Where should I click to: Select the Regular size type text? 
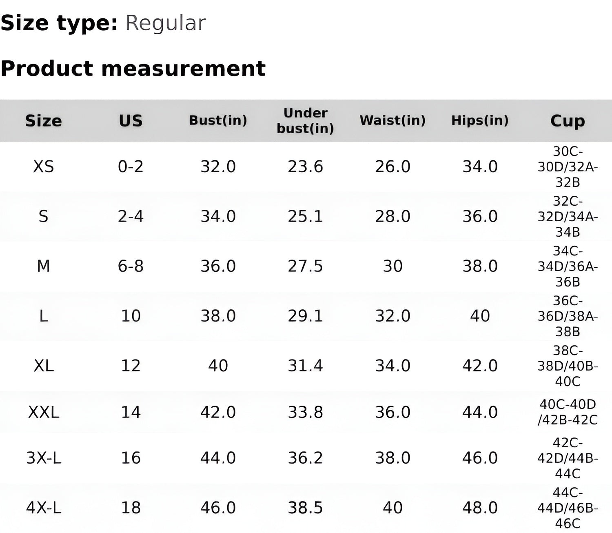point(165,23)
